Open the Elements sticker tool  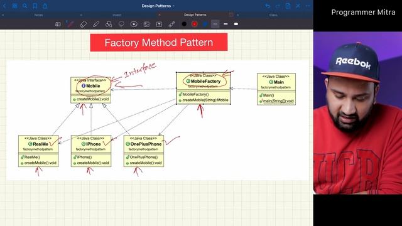(x=134, y=24)
